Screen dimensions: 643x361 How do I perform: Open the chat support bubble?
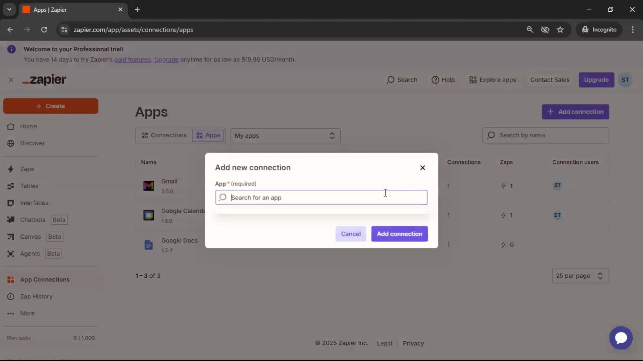pos(621,338)
